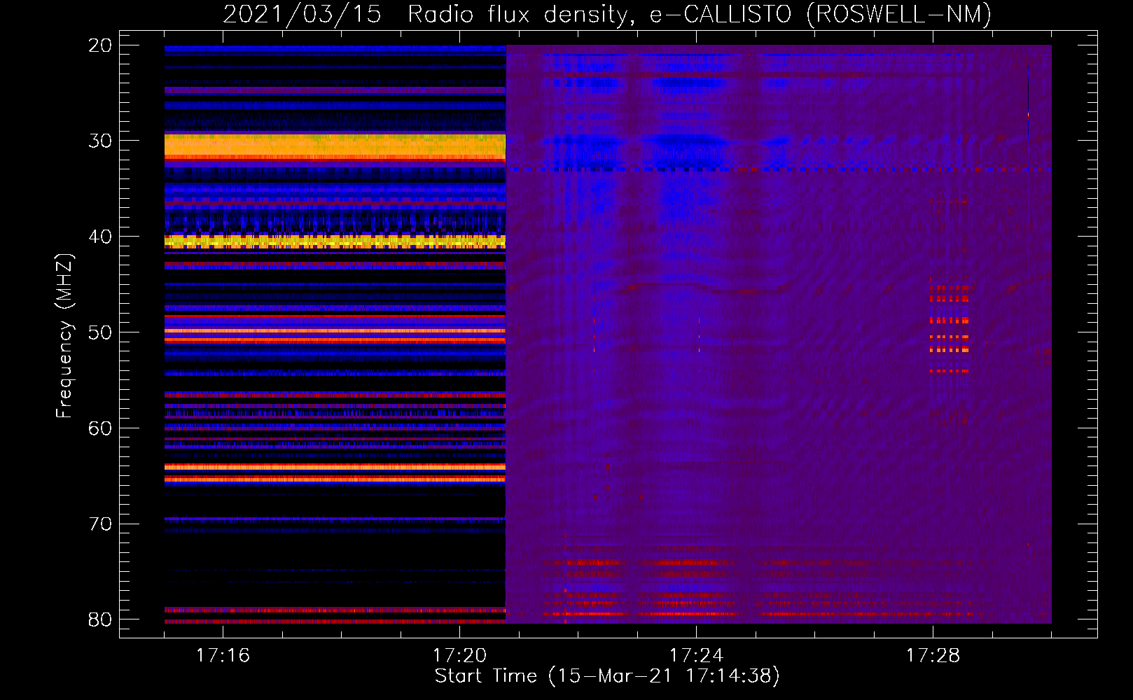Click the "Start Time (15-Mar-21 17:14:38)" label
Image resolution: width=1133 pixels, height=700 pixels.
(x=607, y=676)
